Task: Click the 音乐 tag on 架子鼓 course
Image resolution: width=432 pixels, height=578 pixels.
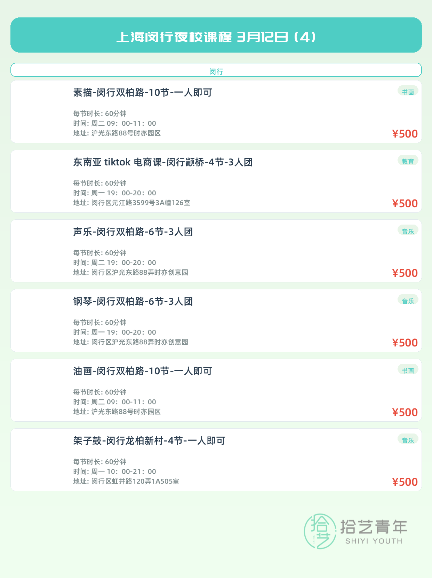Action: coord(408,440)
